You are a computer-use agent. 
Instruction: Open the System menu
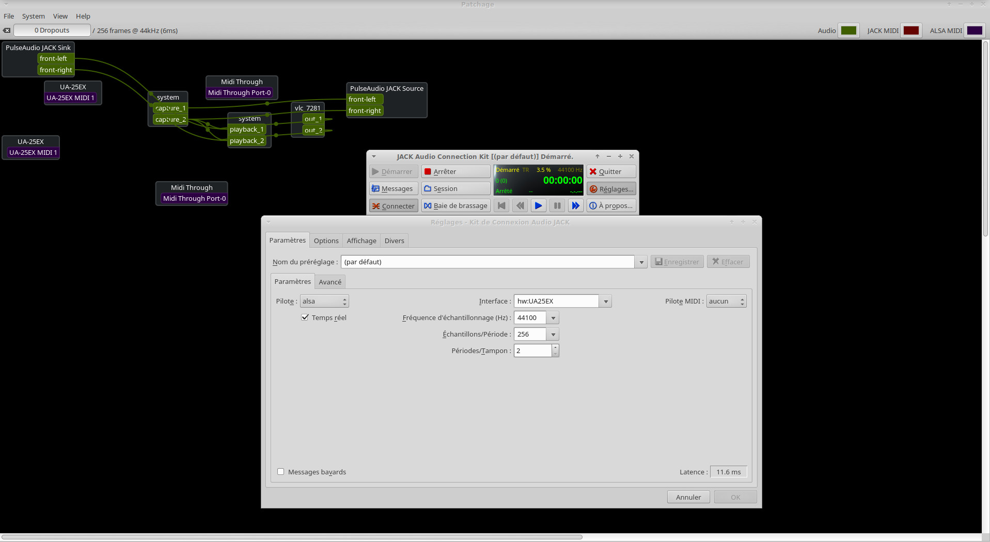click(33, 16)
